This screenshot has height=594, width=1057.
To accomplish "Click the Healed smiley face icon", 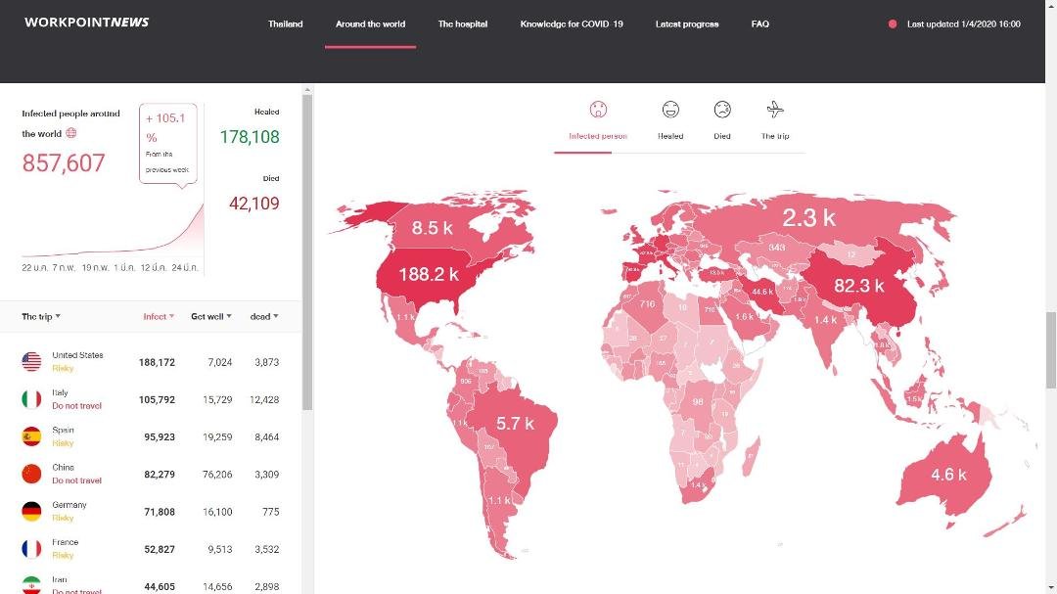I will coord(670,110).
